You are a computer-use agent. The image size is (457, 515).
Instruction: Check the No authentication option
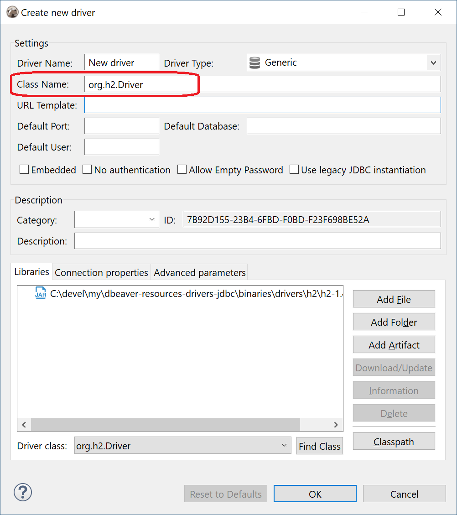pos(87,169)
